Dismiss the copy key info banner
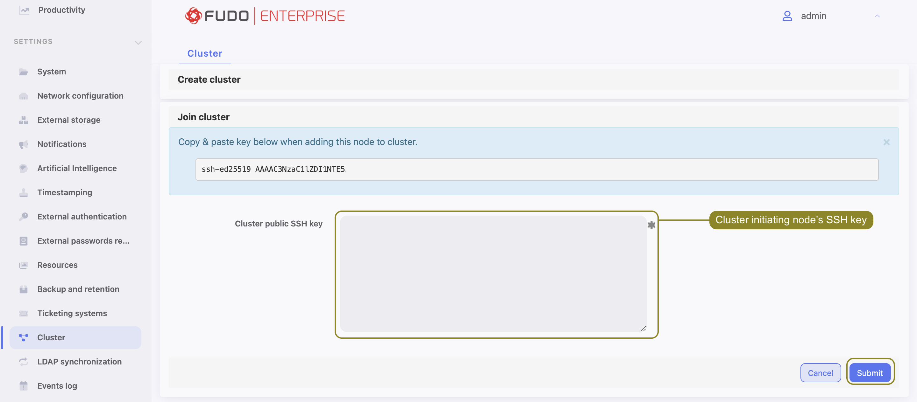Screen dimensions: 917x402 tap(886, 142)
